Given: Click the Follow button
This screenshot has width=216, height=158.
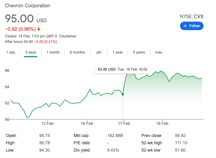Looking at the screenshot, I should [192, 26].
